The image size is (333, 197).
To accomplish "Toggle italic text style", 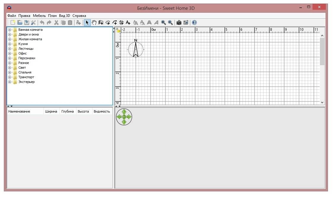I will tap(156, 23).
